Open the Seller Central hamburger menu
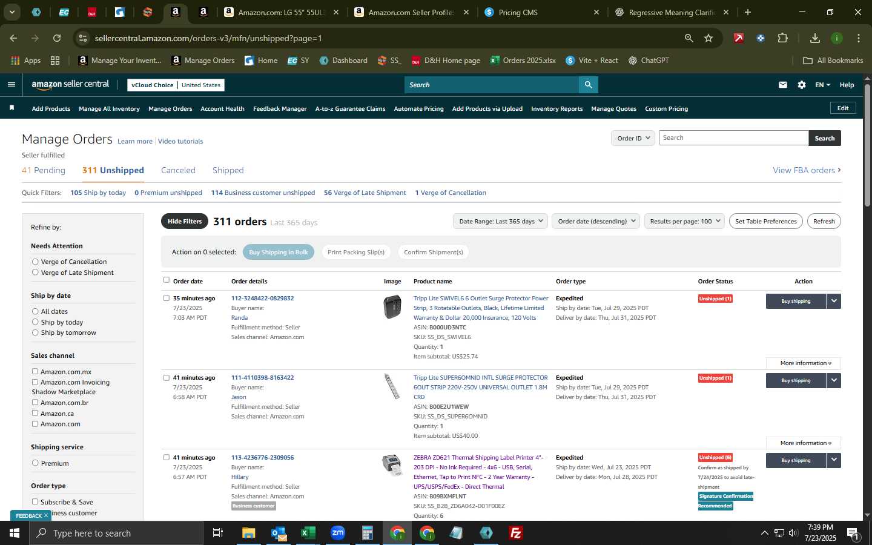This screenshot has height=545, width=872. (x=11, y=85)
